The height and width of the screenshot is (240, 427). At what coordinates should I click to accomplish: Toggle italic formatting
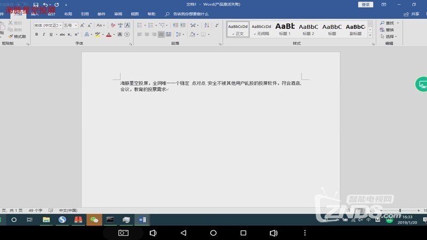click(44, 34)
